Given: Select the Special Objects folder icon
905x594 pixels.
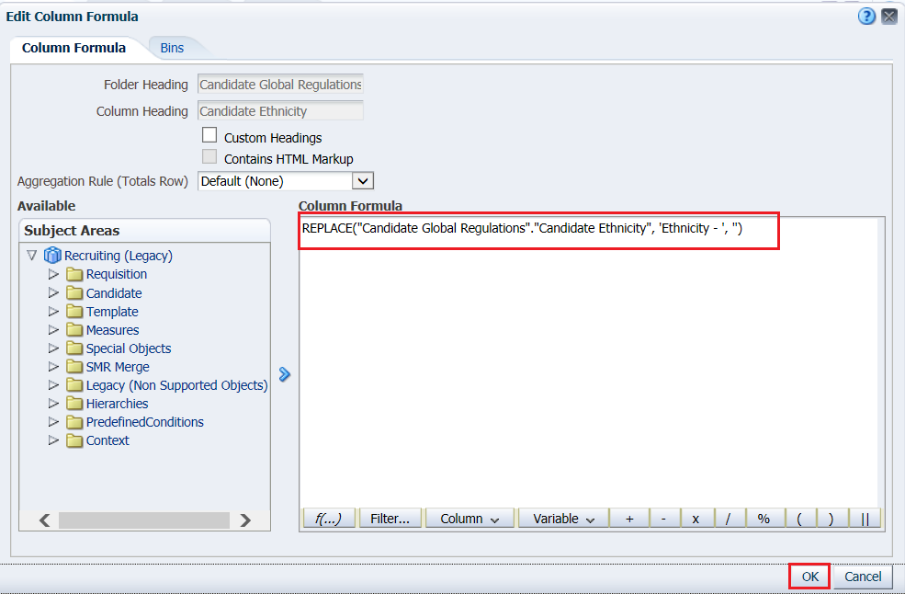Looking at the screenshot, I should pyautogui.click(x=74, y=348).
